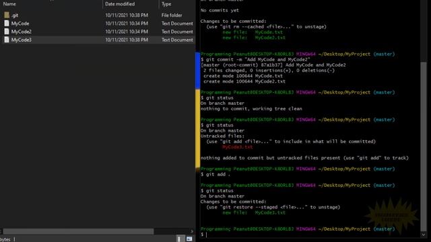Sort files by Type column
The height and width of the screenshot is (242, 431).
pos(166,4)
